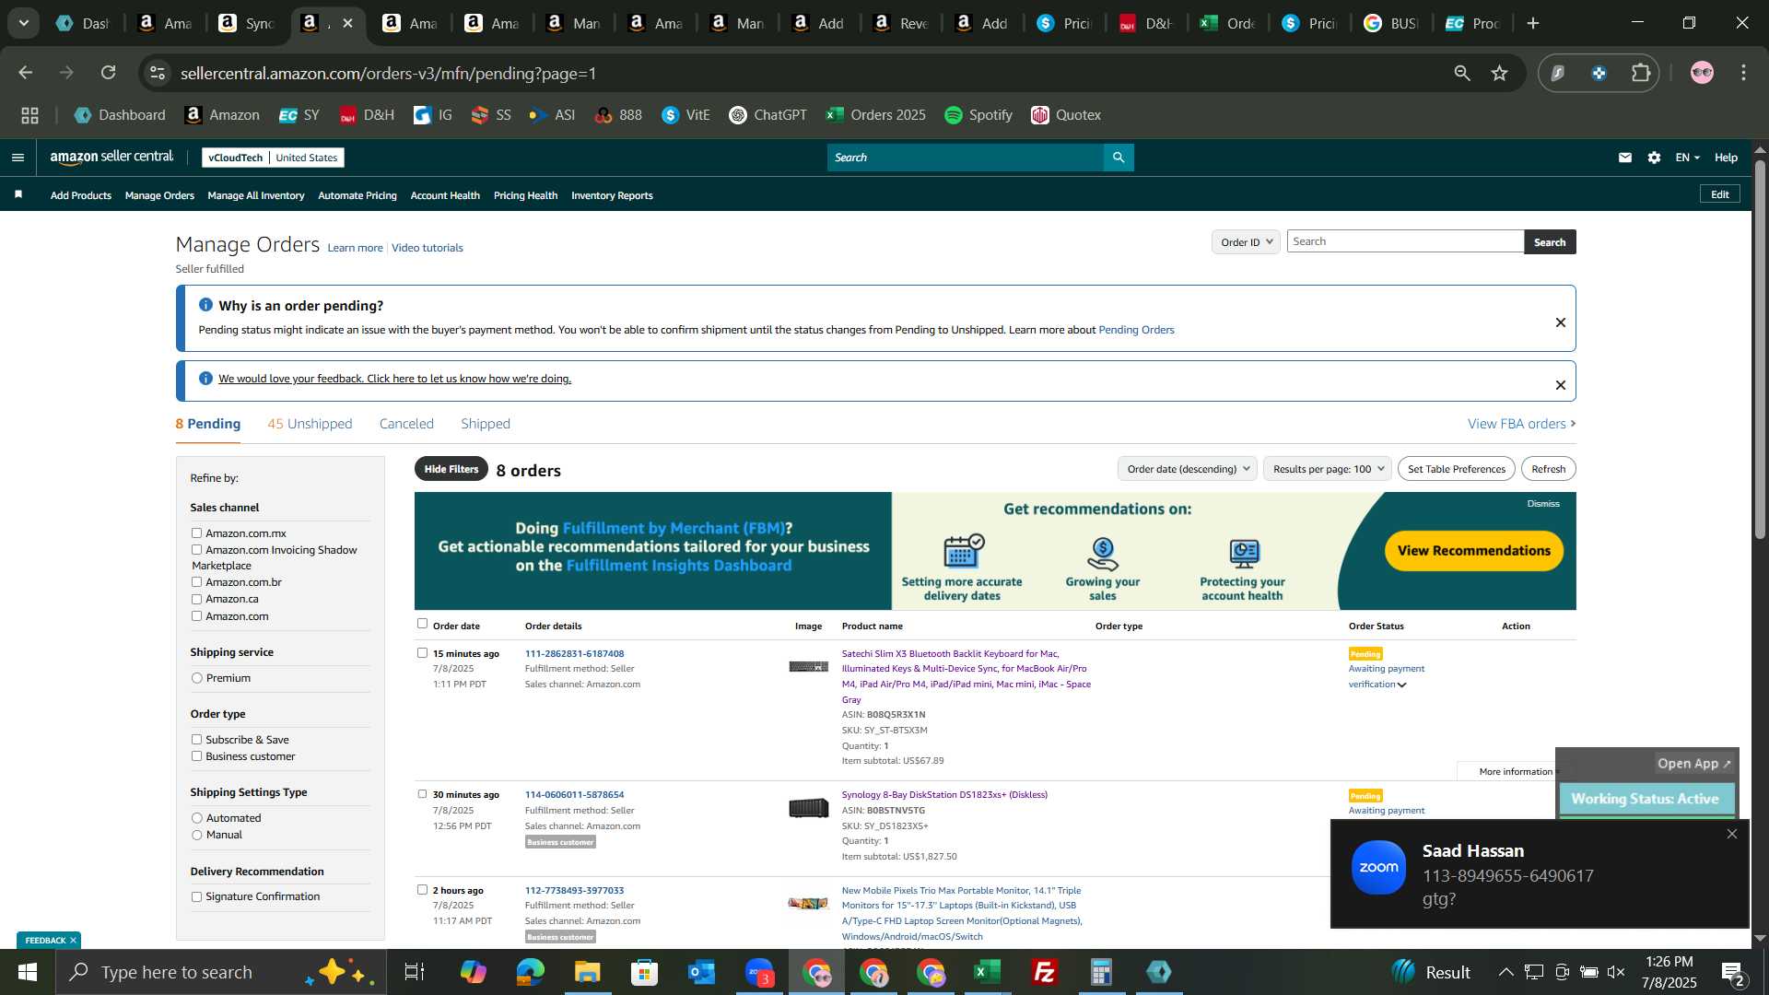Open the Calculator app in taskbar
This screenshot has height=995, width=1769.
[1101, 972]
